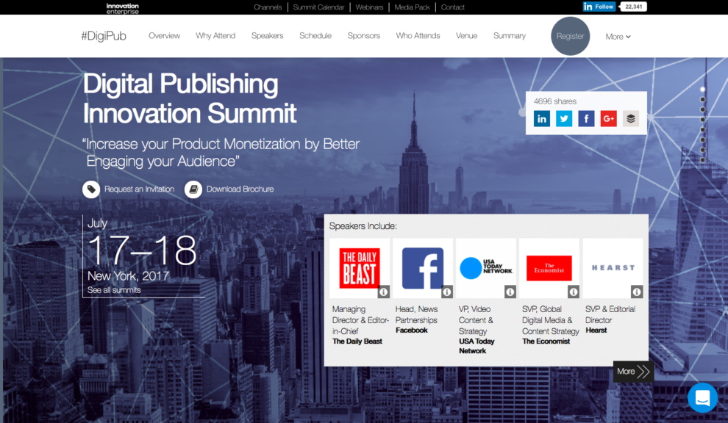This screenshot has width=728, height=423.
Task: Share the summit on Google+
Action: point(608,118)
